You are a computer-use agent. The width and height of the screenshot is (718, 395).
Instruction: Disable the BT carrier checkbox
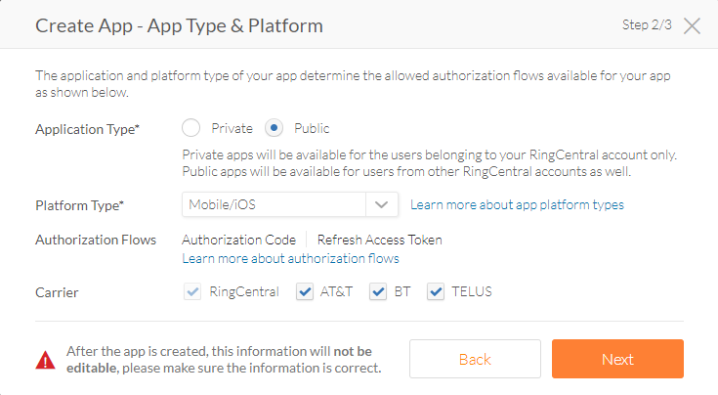(x=378, y=291)
